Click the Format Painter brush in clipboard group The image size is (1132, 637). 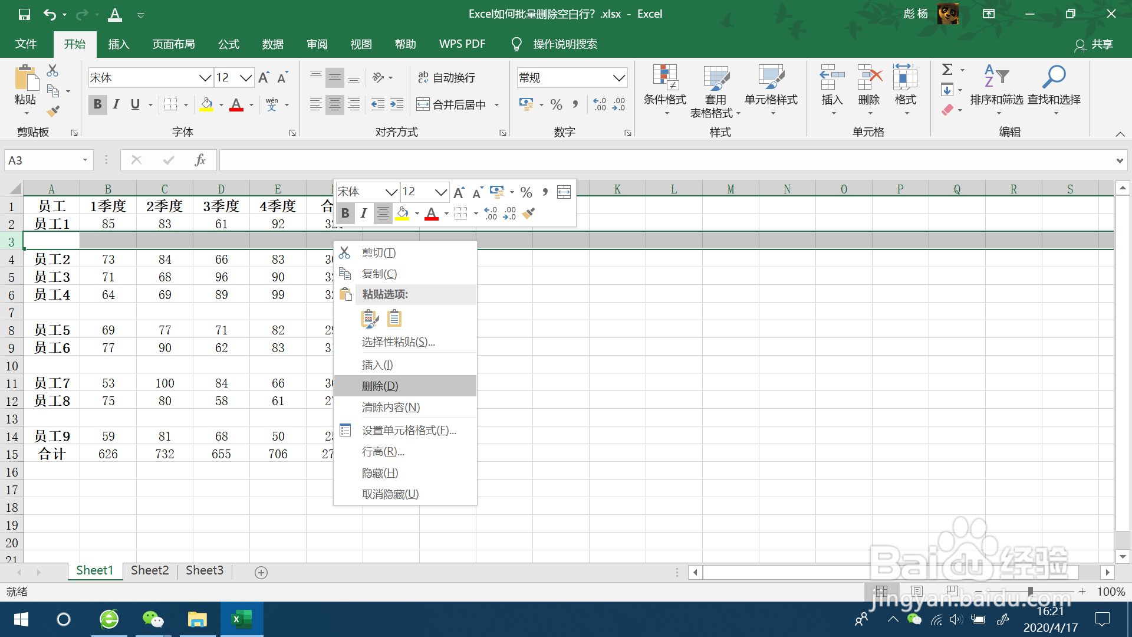click(x=53, y=111)
